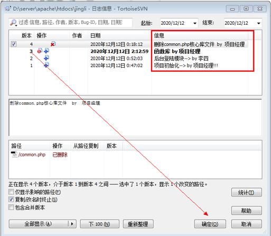Screen dimensions: 271x236
Task: Enable 仅显示影响的路径 checkbox
Action: 11,192
